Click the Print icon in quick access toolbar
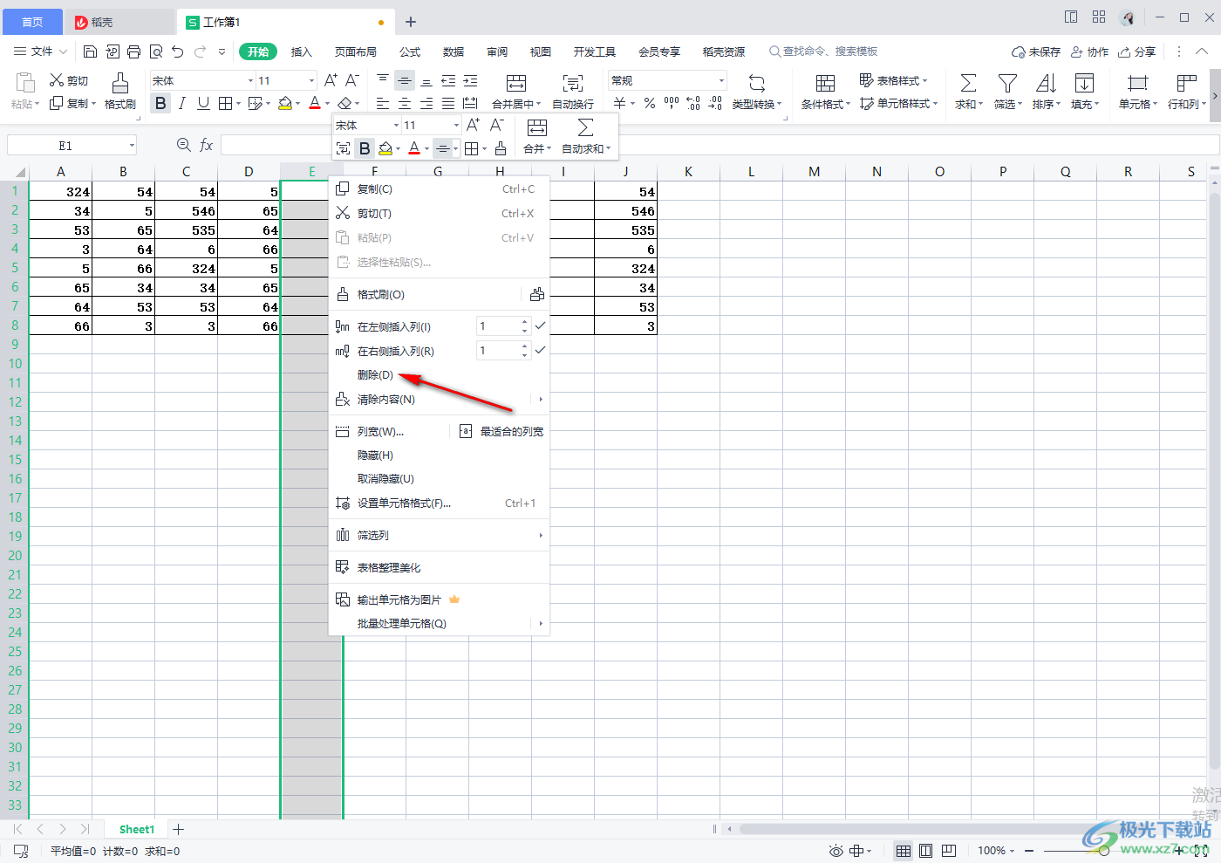 [133, 51]
